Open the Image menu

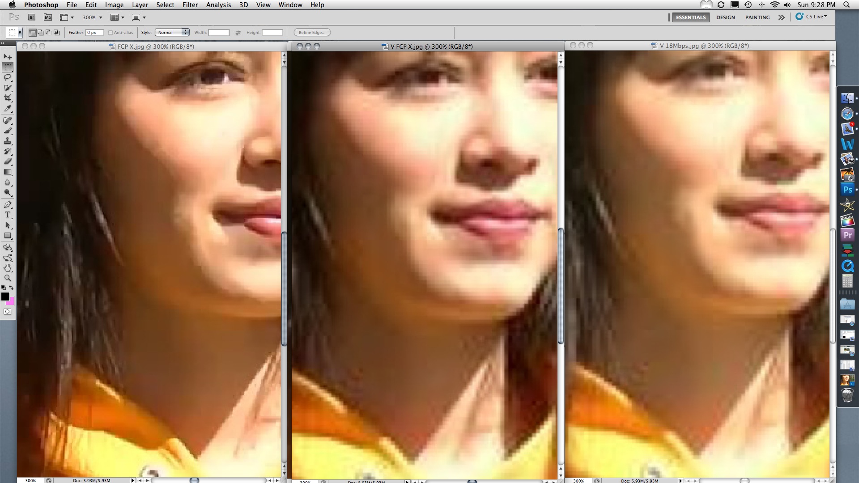point(114,4)
